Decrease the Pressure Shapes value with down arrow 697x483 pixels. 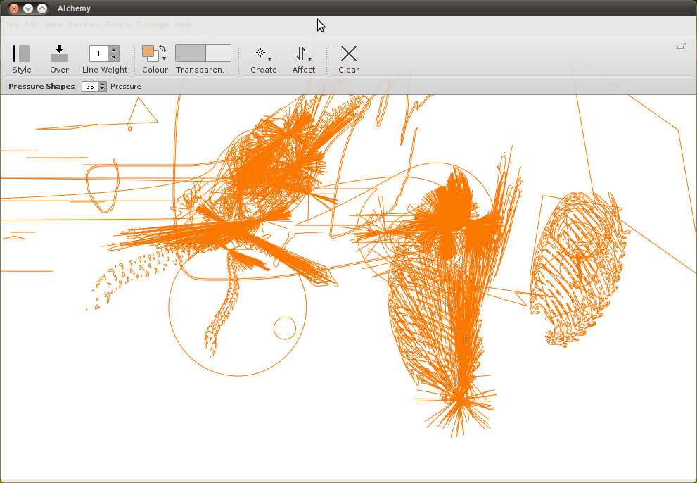[x=103, y=89]
